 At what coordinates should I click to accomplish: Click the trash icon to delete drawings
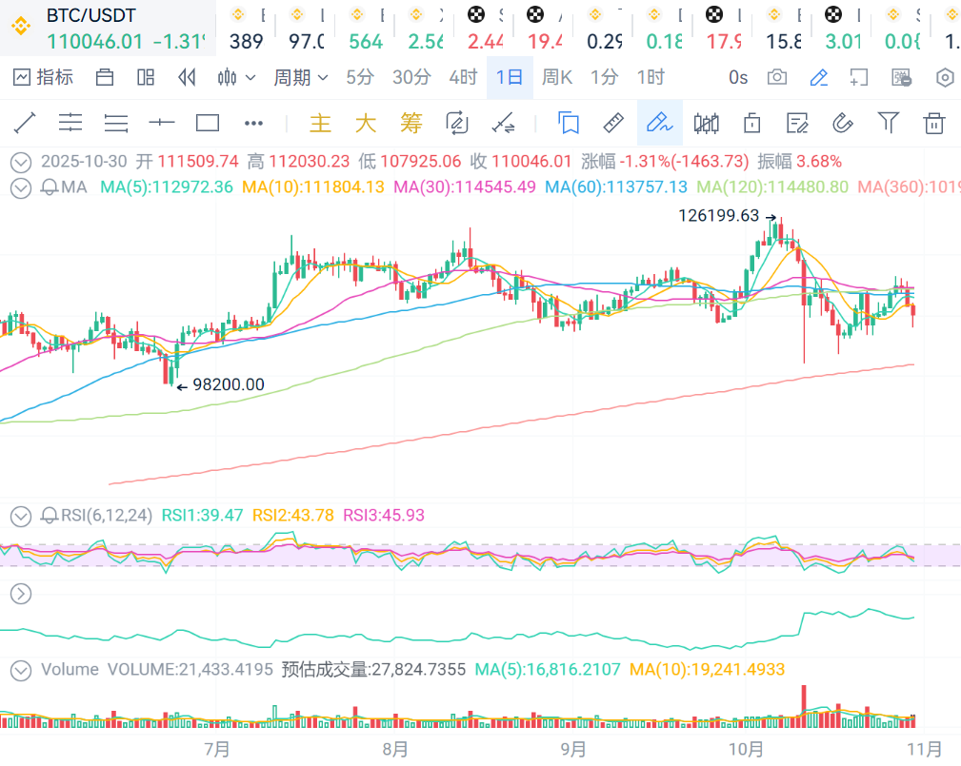pos(934,123)
